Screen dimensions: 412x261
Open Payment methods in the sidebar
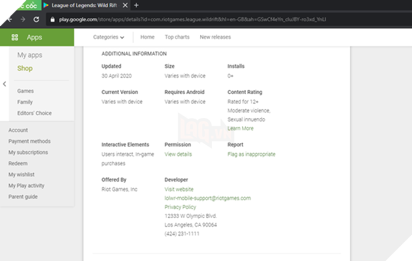[29, 141]
